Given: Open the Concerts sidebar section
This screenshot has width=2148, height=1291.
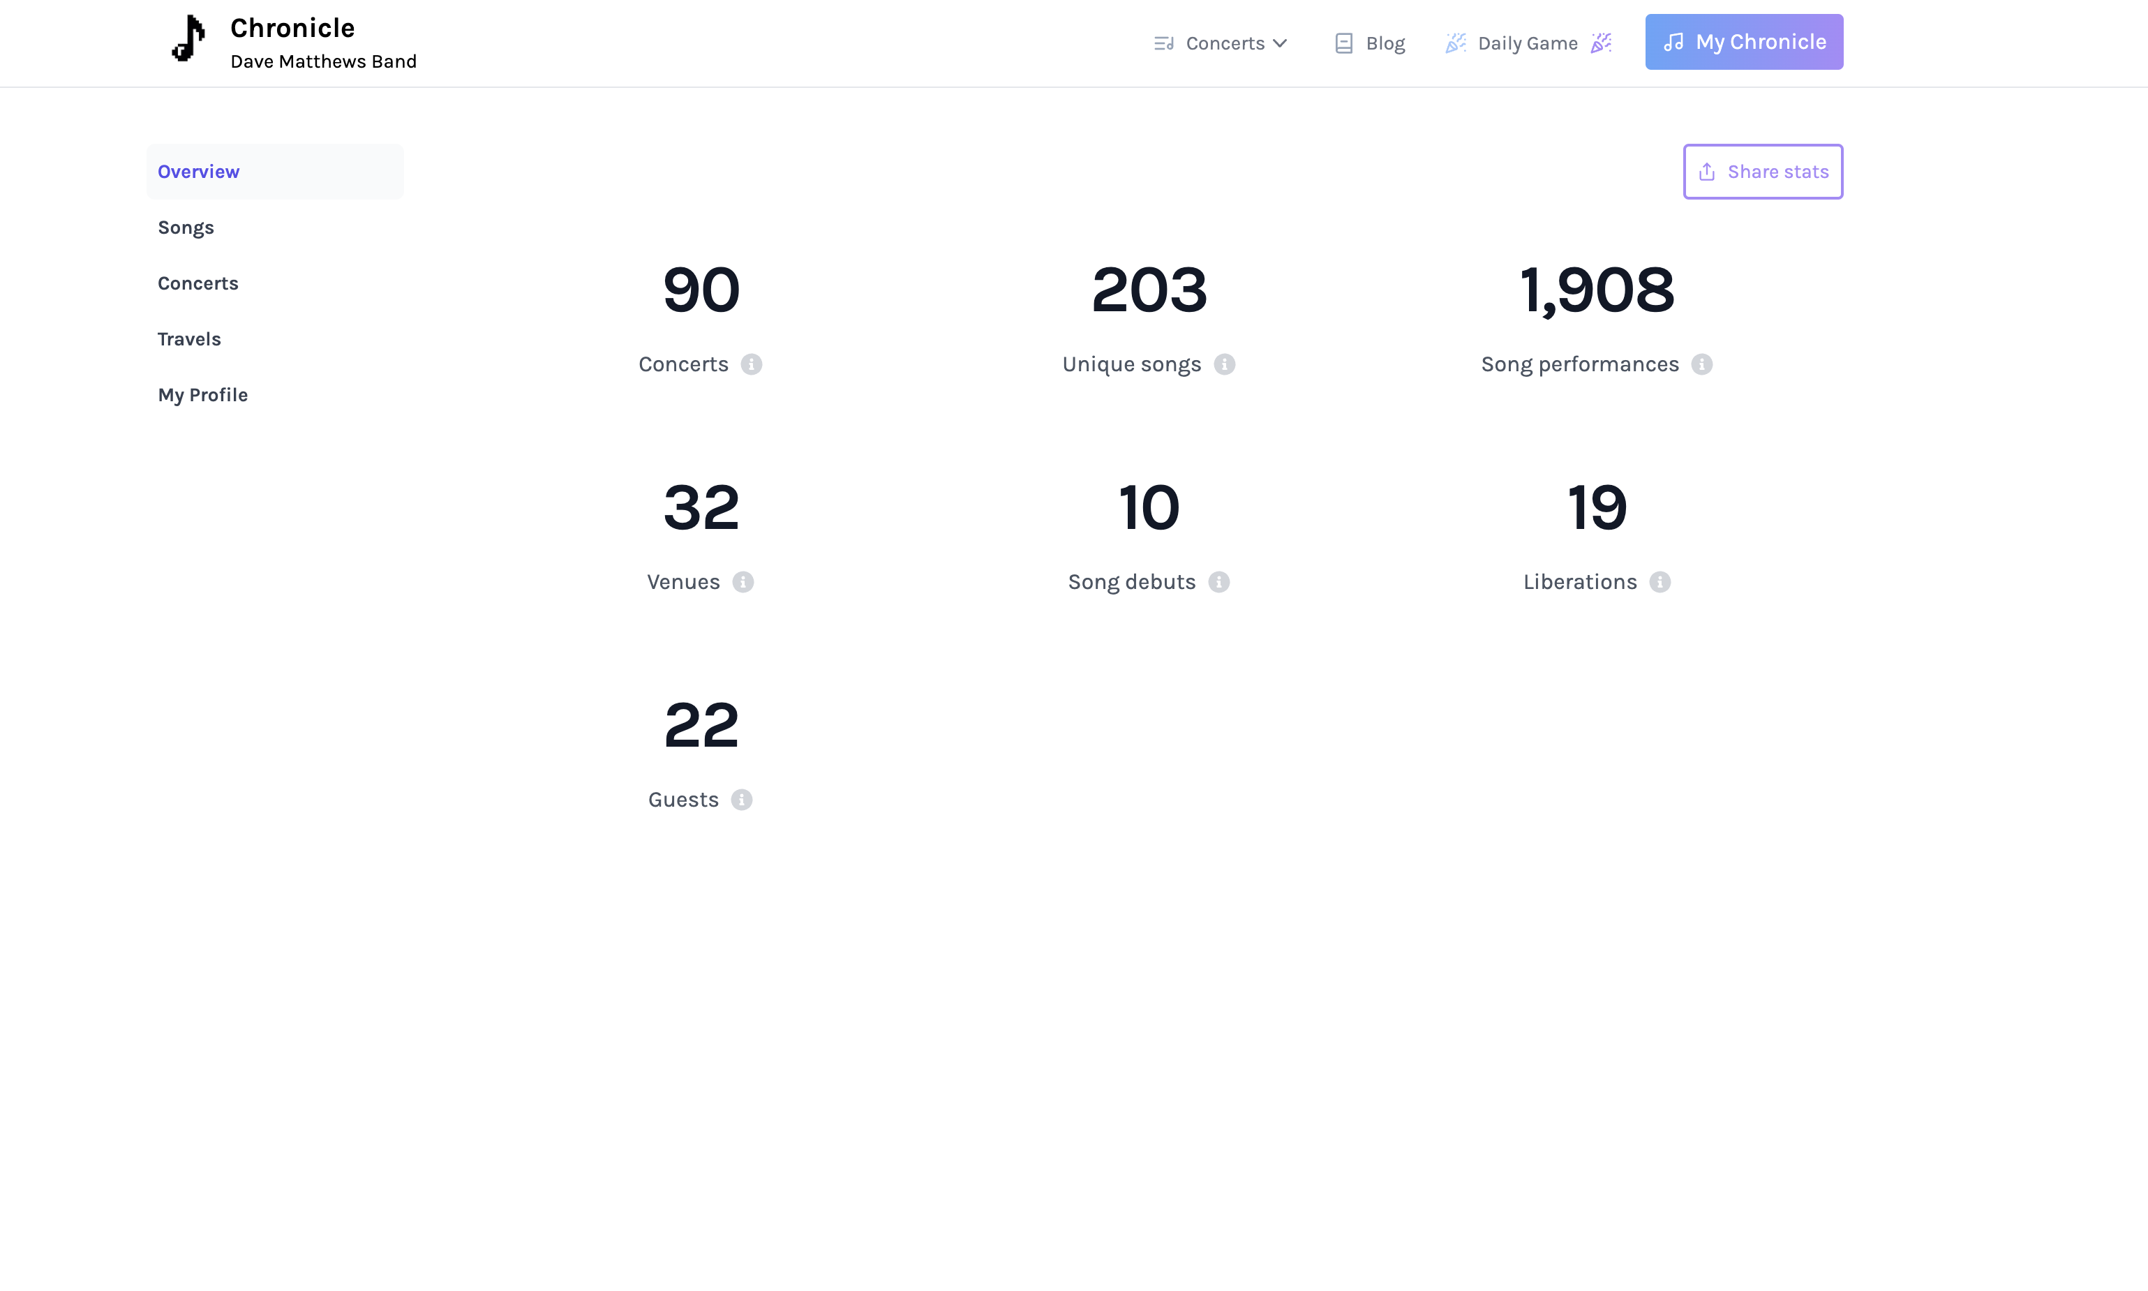Looking at the screenshot, I should [x=197, y=283].
